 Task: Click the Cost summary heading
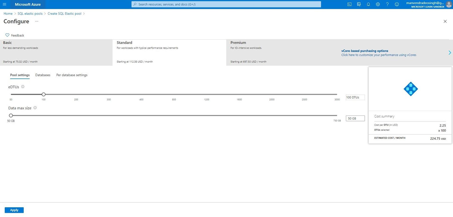pos(384,116)
